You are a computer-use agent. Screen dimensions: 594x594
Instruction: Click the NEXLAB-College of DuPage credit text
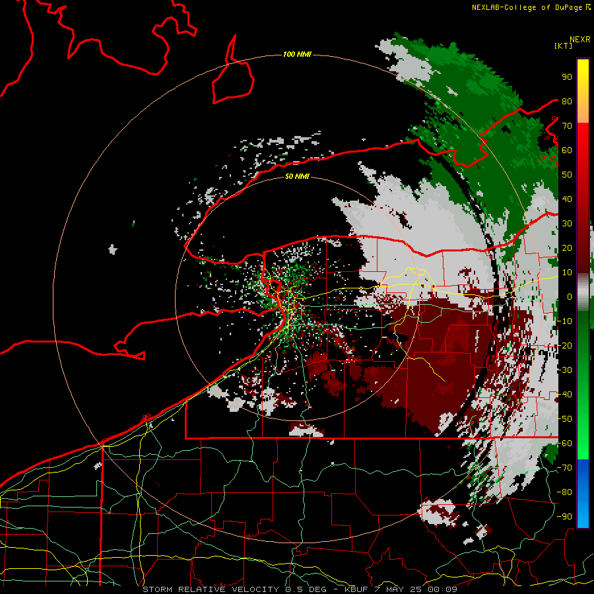pyautogui.click(x=531, y=7)
